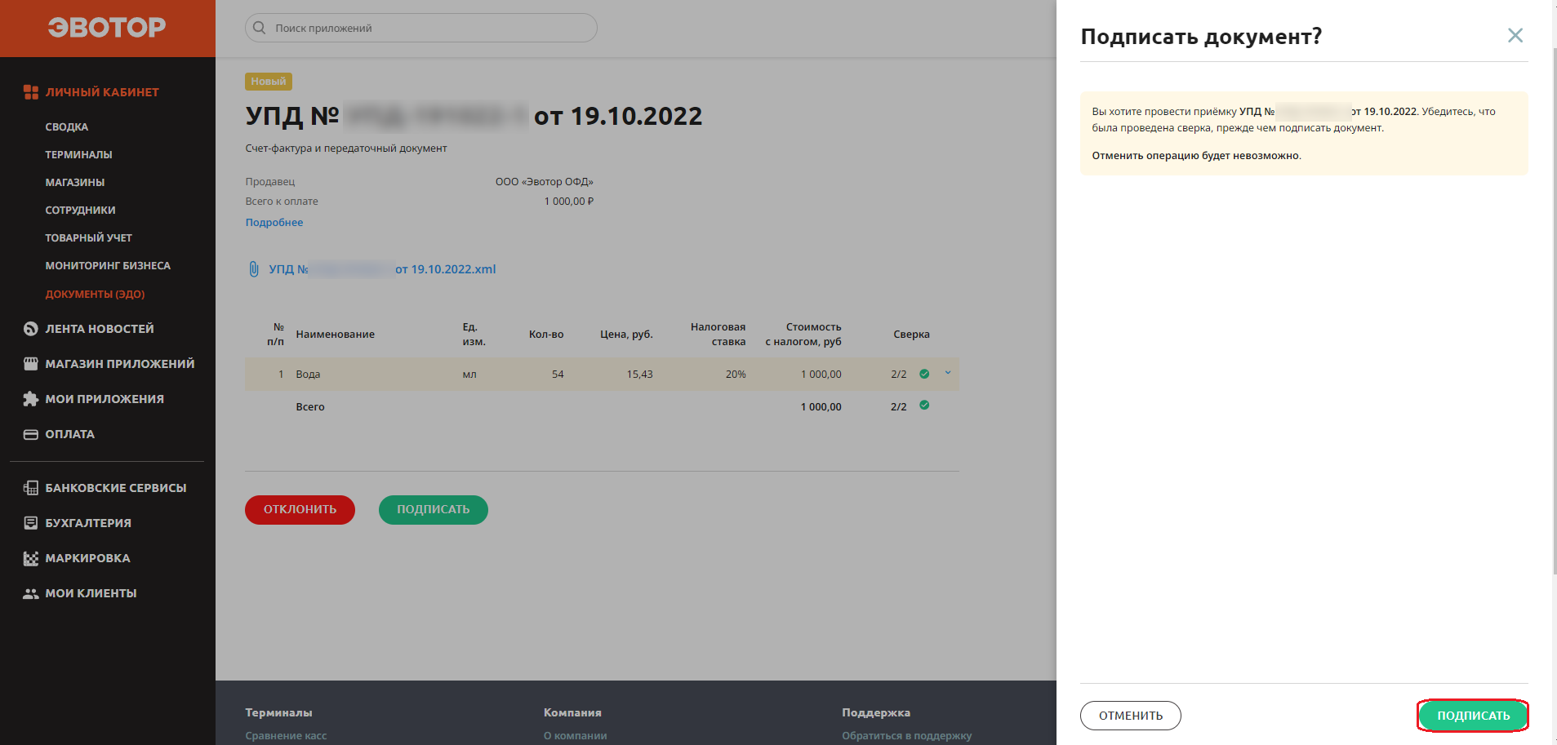
Task: Go to Оплата
Action: point(70,434)
